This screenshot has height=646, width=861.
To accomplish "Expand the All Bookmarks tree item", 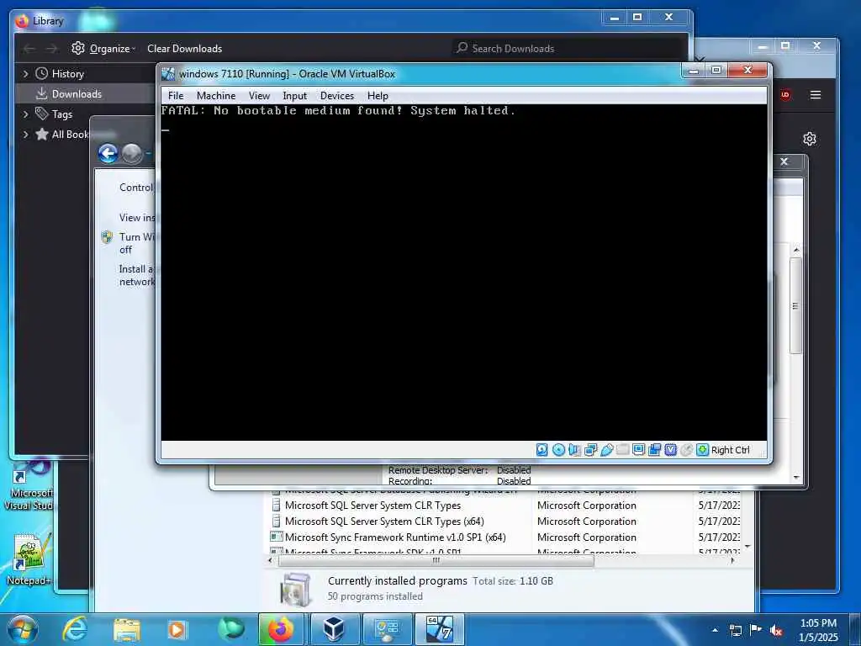I will 25,135.
